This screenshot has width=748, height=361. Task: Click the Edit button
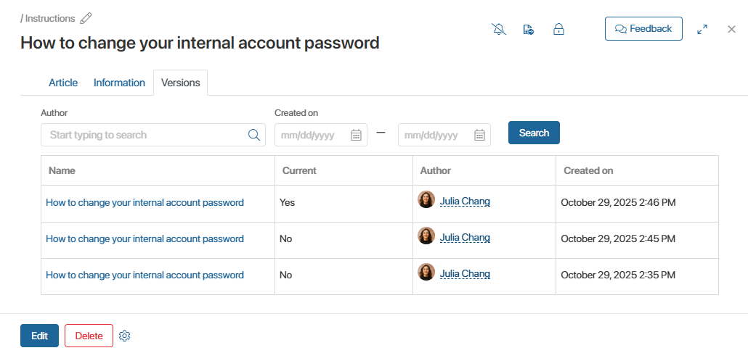click(39, 336)
